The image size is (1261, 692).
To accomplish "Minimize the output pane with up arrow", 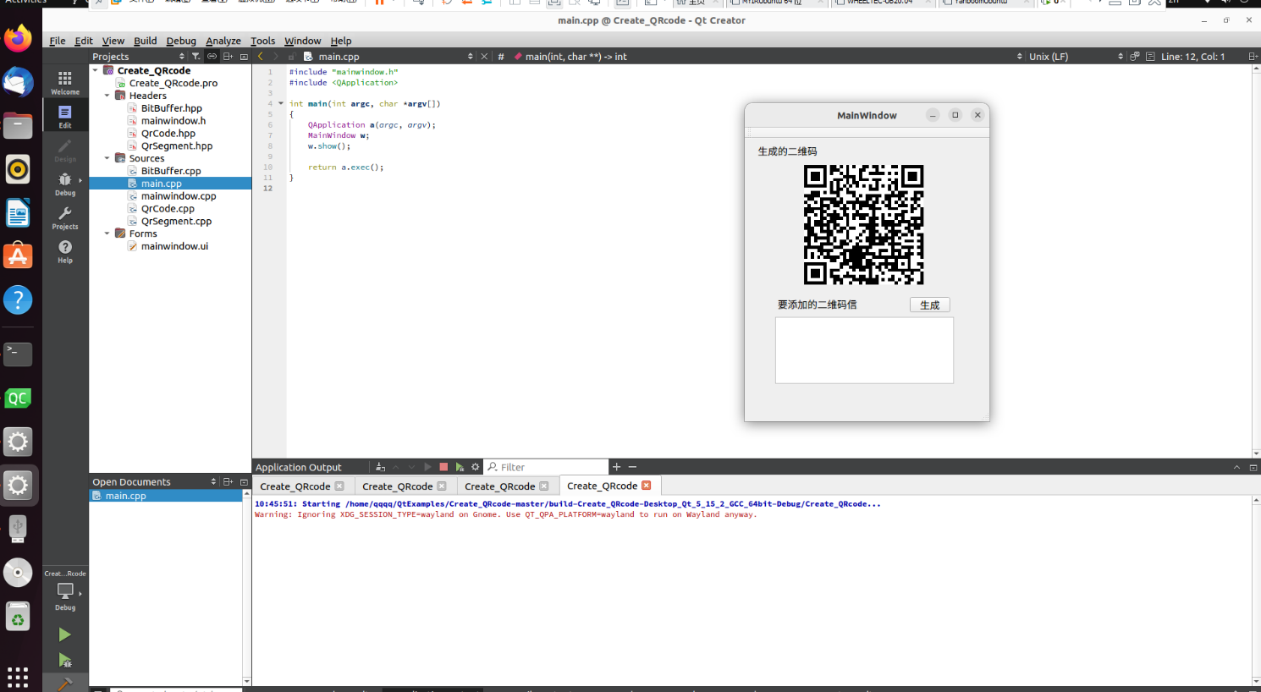I will pos(1236,467).
